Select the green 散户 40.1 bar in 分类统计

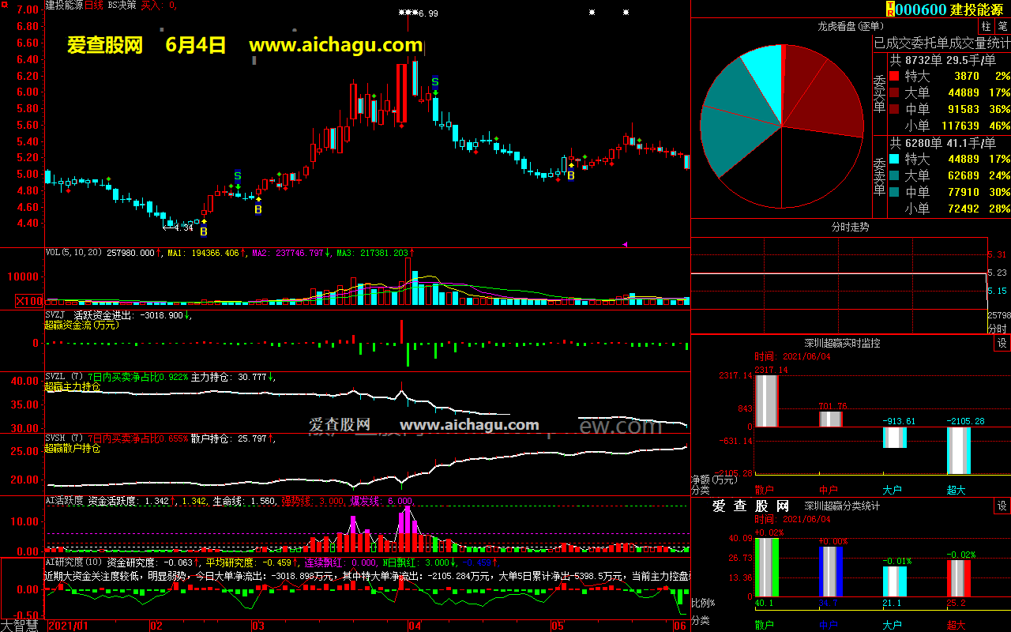tap(766, 568)
